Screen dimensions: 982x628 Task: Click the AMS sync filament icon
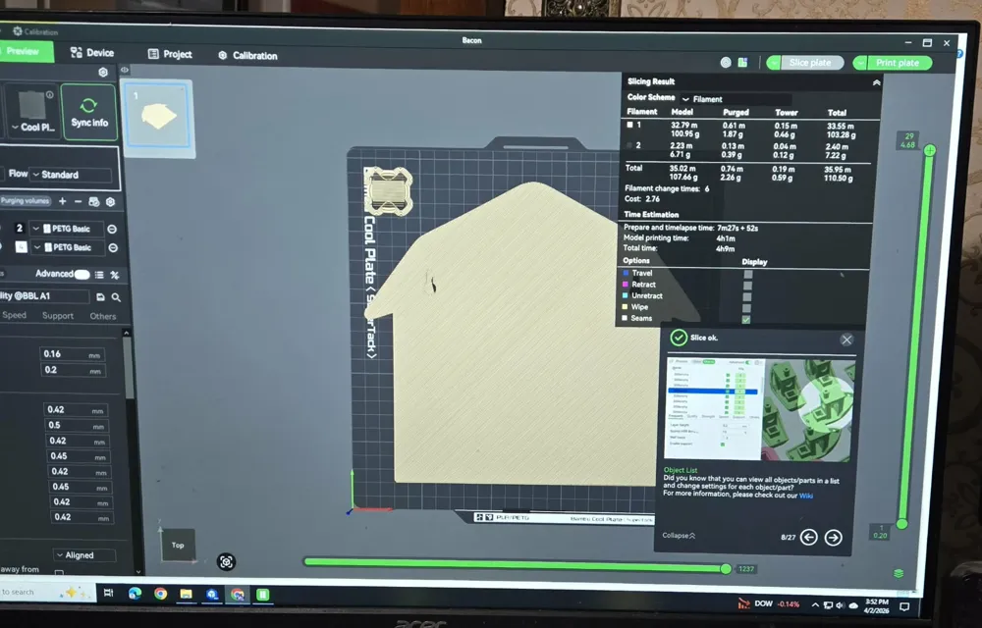point(94,201)
